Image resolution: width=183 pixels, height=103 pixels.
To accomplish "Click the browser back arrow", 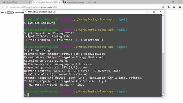I will 3,7.
